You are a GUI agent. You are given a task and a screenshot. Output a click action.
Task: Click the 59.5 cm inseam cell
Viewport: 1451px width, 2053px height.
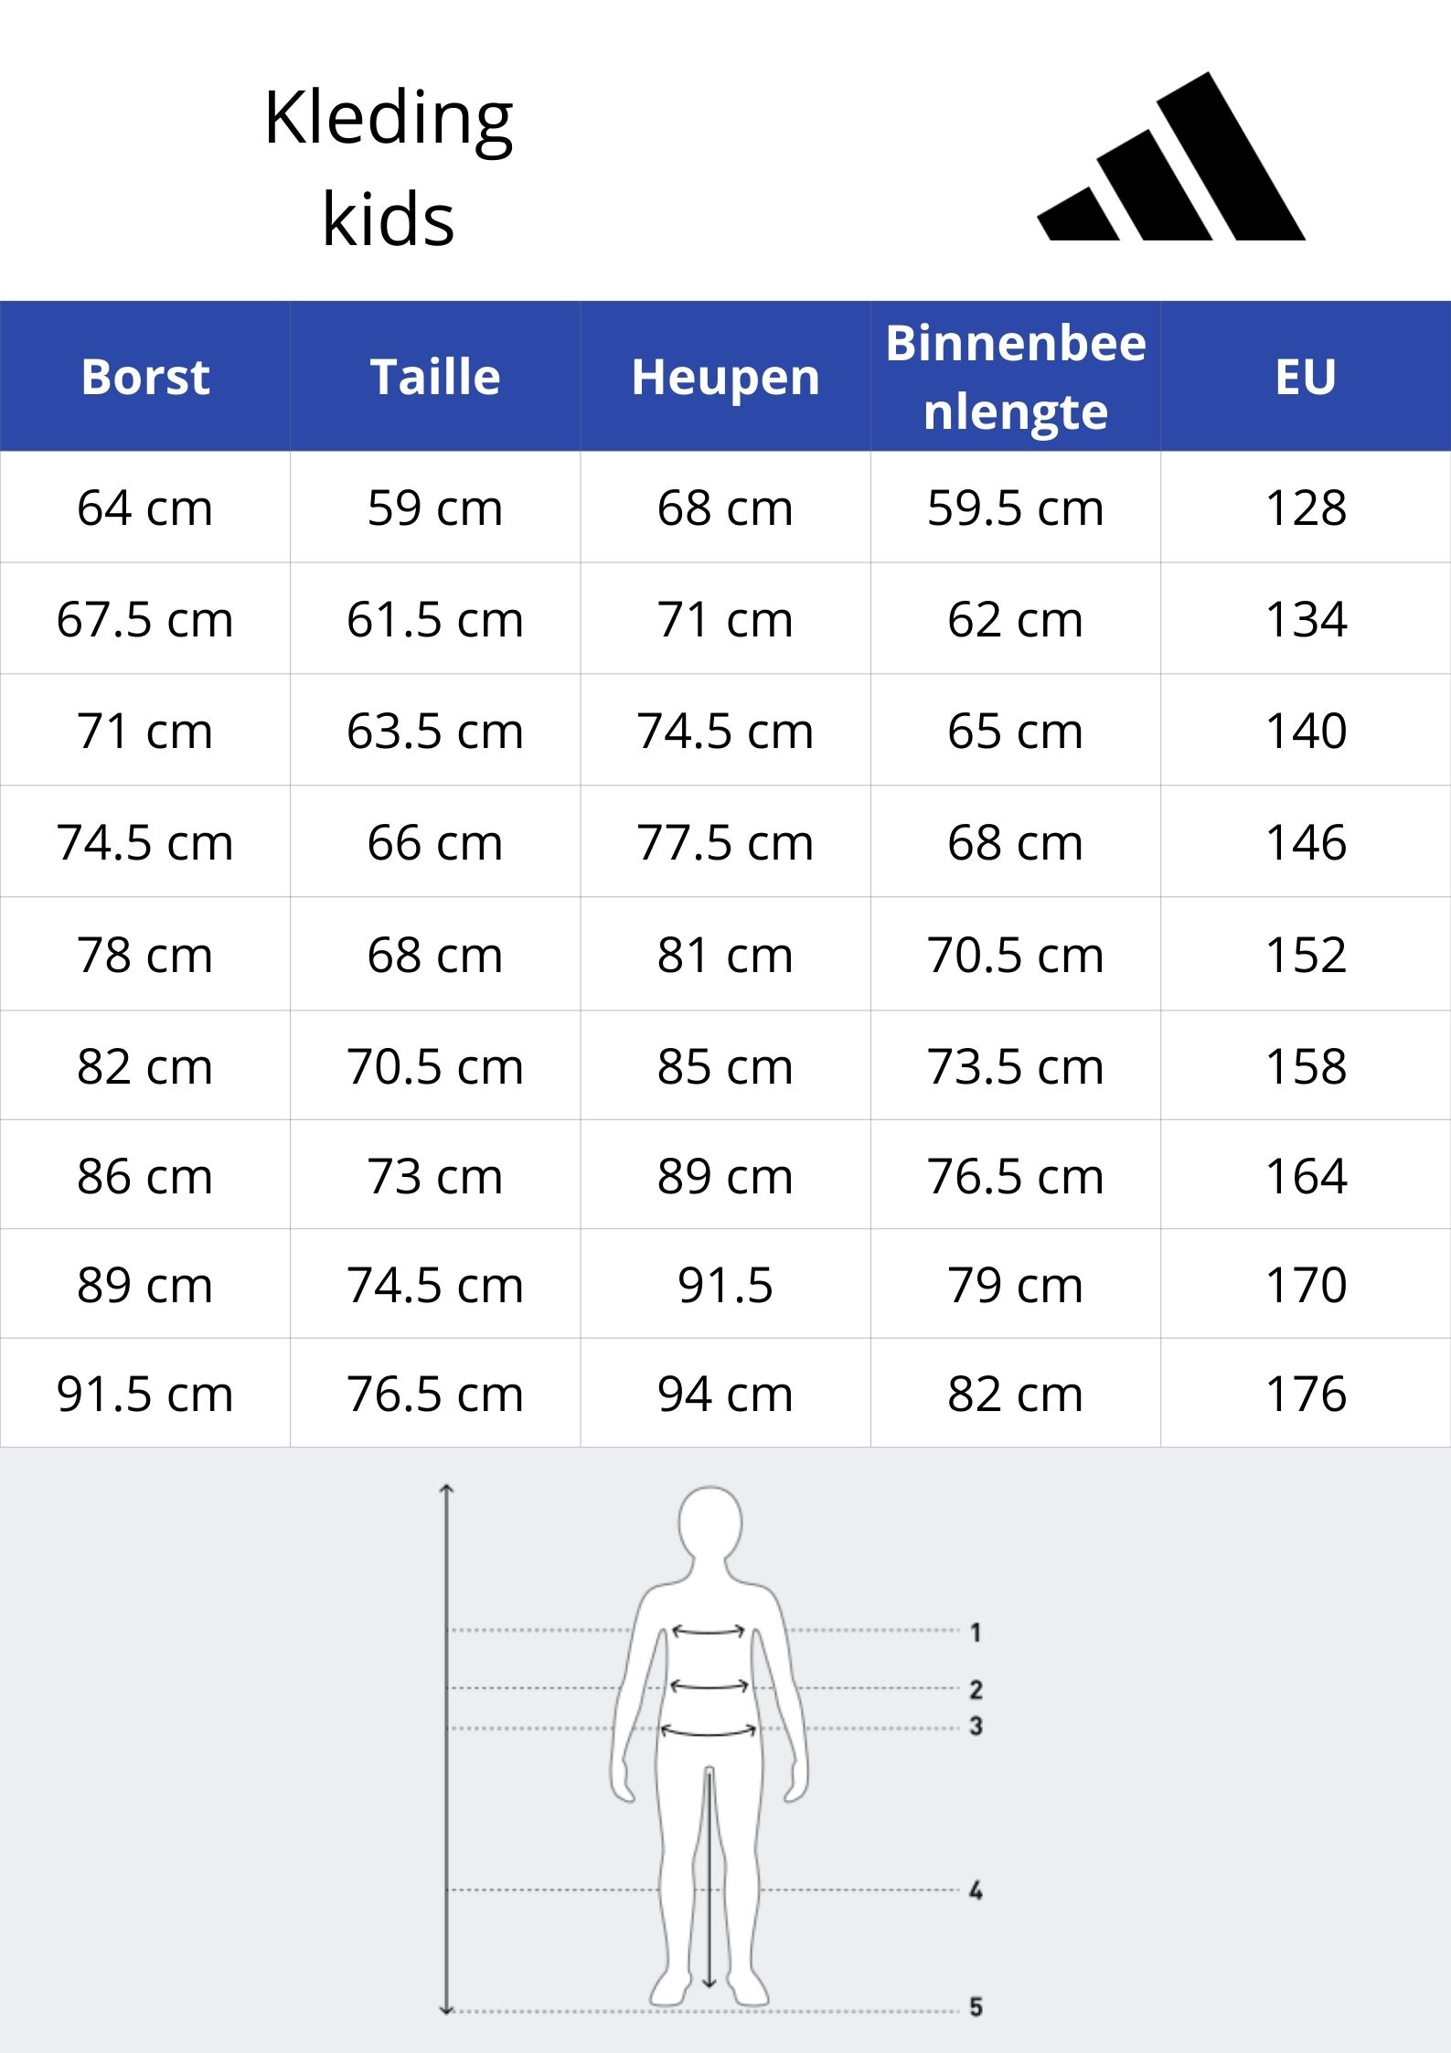pos(1016,508)
